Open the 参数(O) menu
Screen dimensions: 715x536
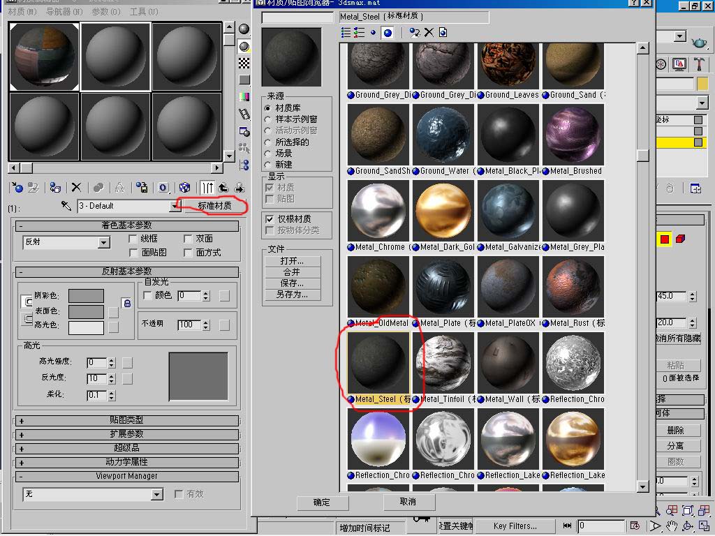(x=106, y=11)
